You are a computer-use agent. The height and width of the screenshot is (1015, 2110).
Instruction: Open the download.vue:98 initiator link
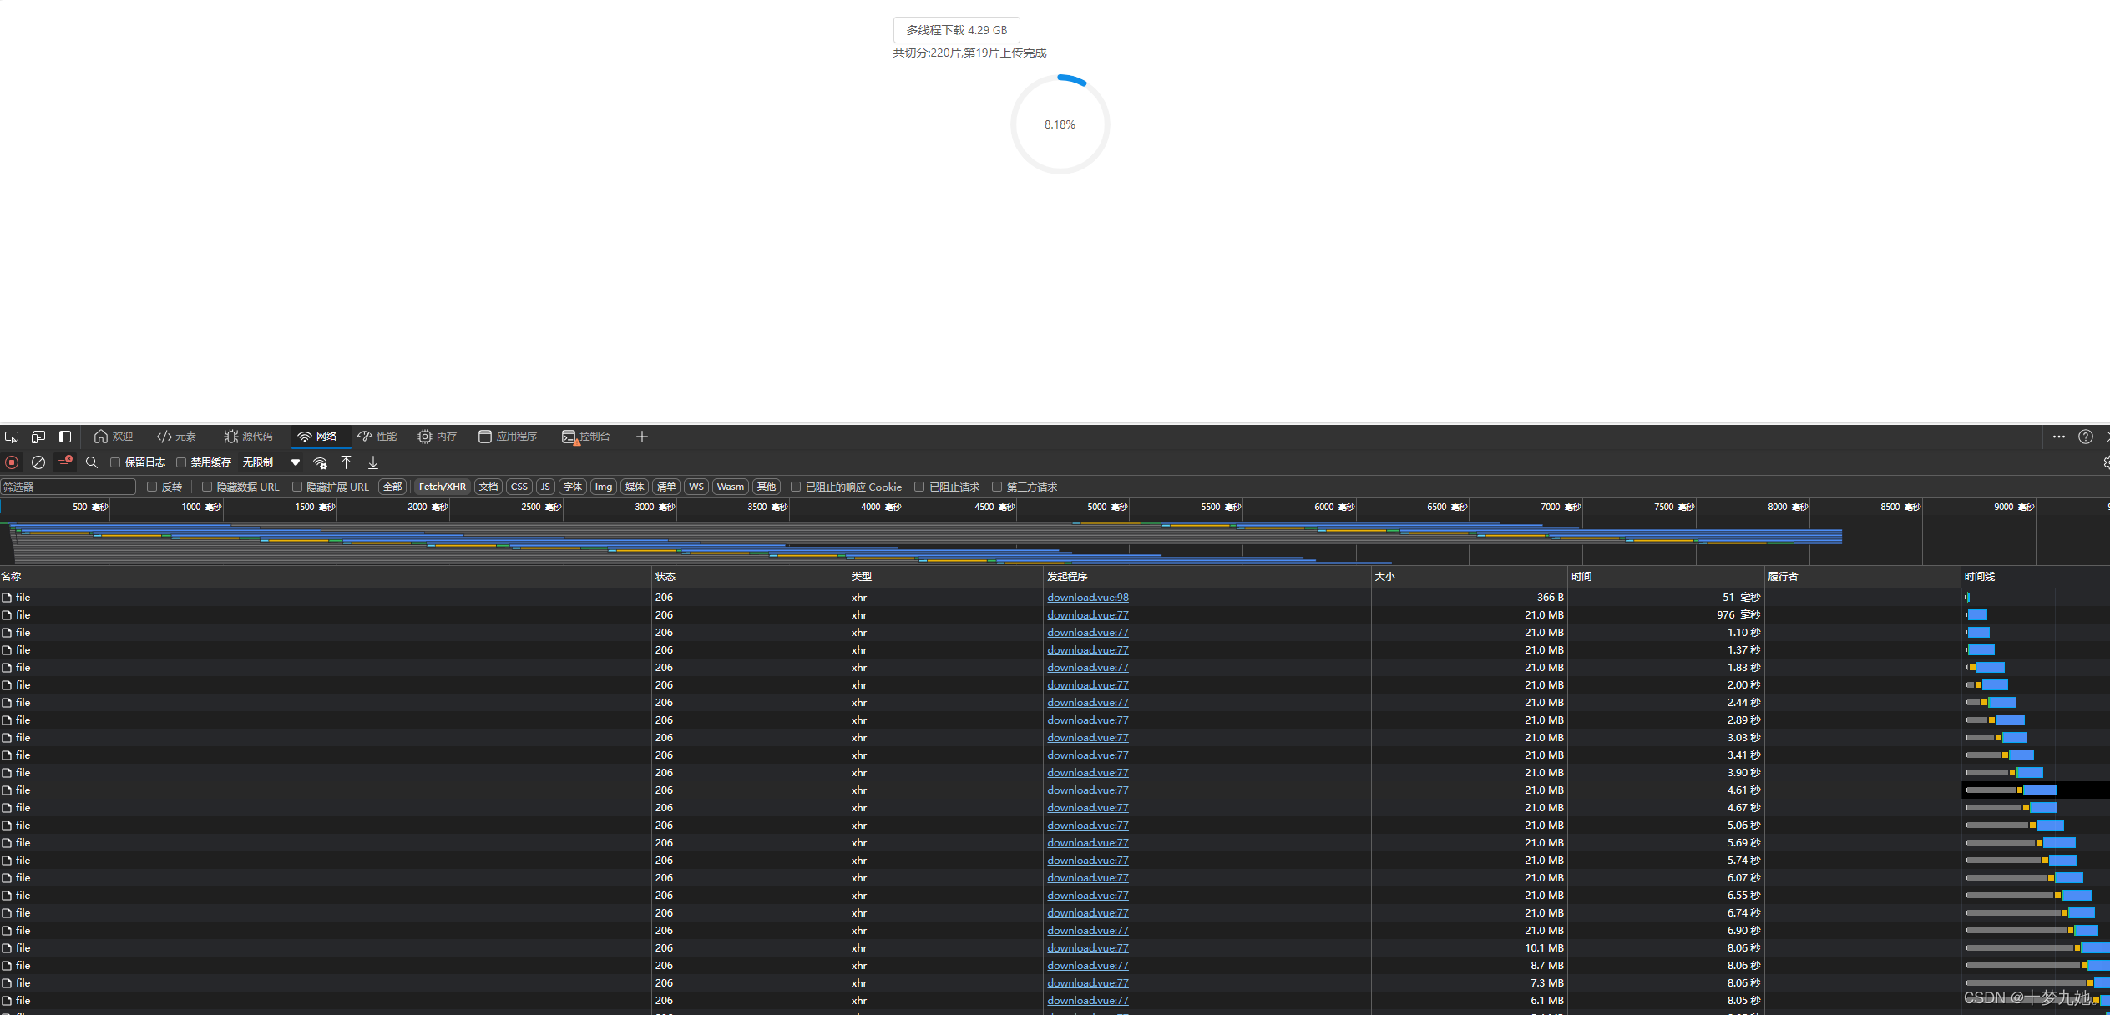pos(1088,598)
